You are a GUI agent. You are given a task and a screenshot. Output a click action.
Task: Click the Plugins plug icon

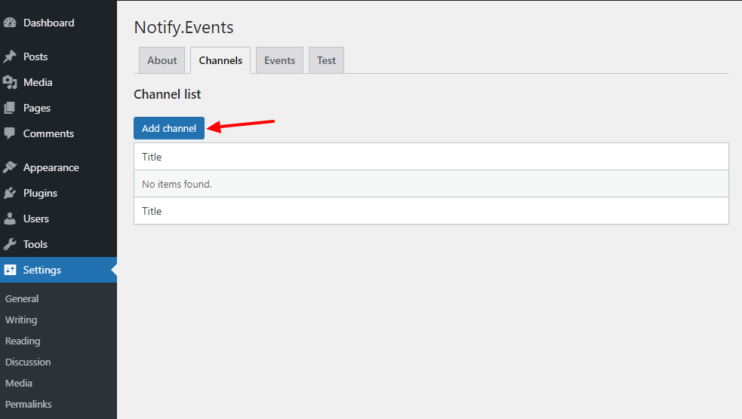10,193
